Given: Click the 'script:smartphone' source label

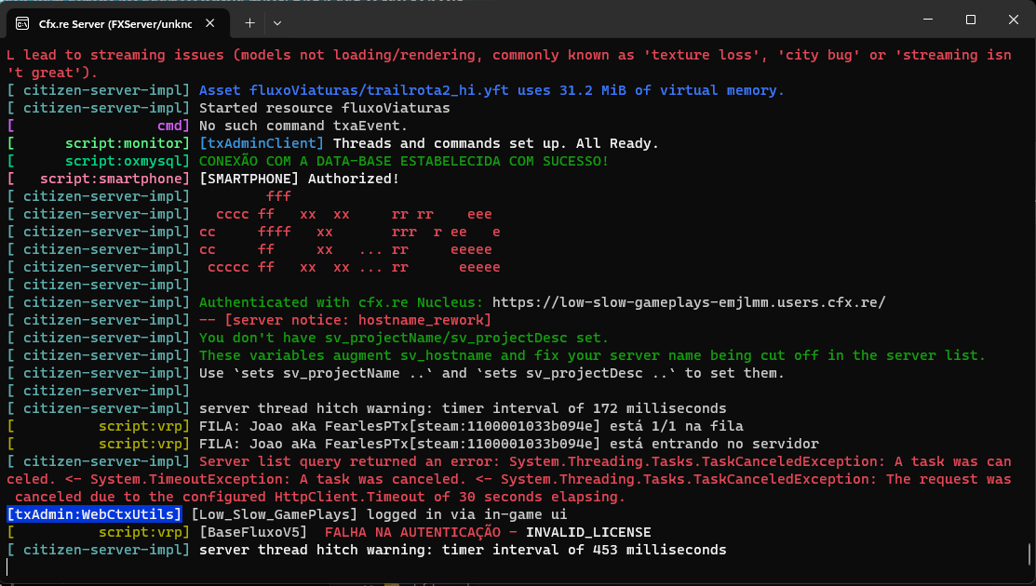Looking at the screenshot, I should pos(111,179).
